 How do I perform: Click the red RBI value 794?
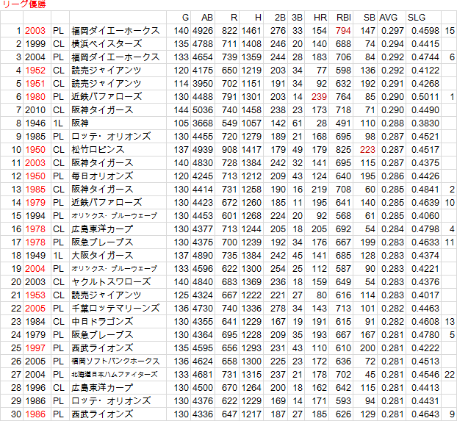pos(343,31)
